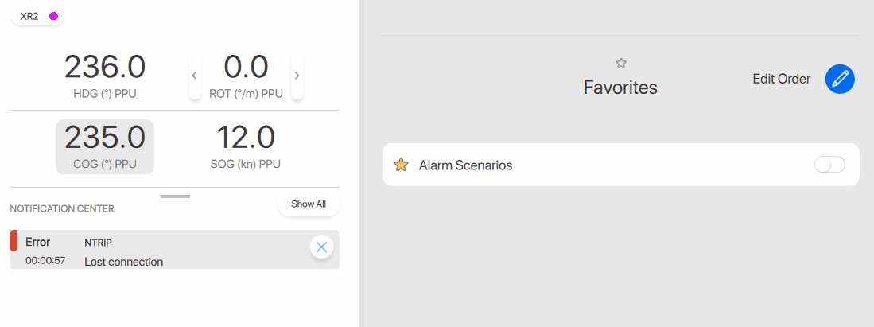Viewport: 874px width, 327px height.
Task: Click the Edit Order label
Action: [781, 79]
